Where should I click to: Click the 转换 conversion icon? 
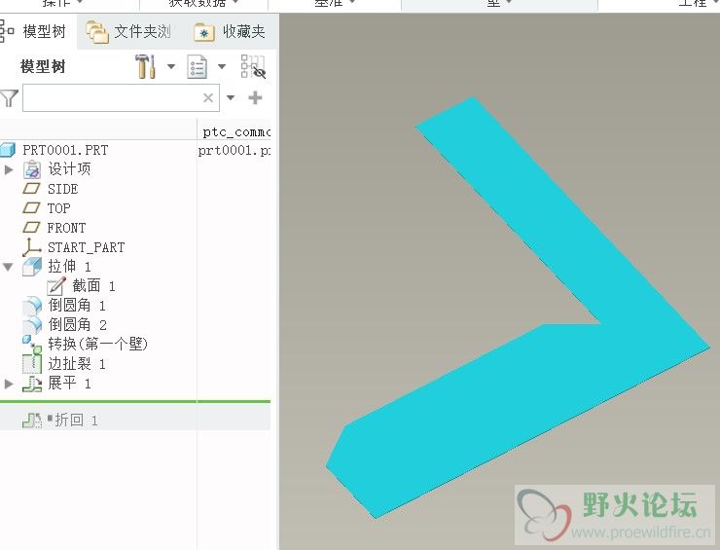(x=32, y=345)
